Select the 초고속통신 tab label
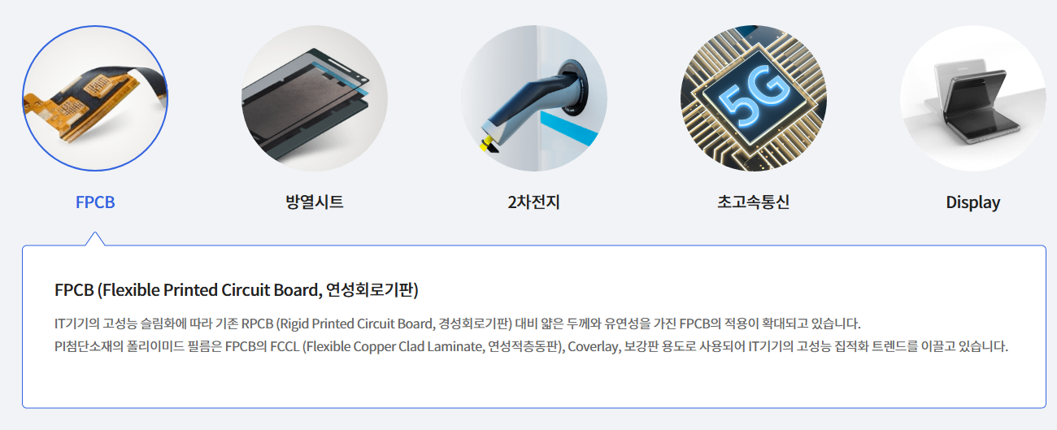Screen dimensions: 1057x430 (x=754, y=202)
